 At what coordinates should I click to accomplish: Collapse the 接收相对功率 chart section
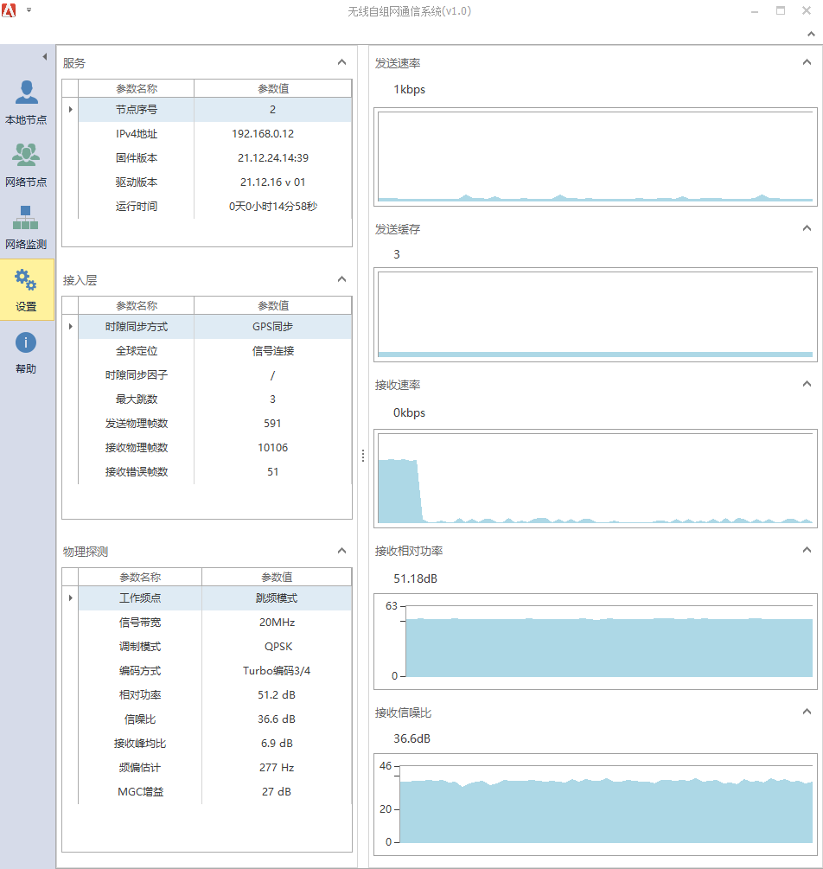[x=807, y=550]
